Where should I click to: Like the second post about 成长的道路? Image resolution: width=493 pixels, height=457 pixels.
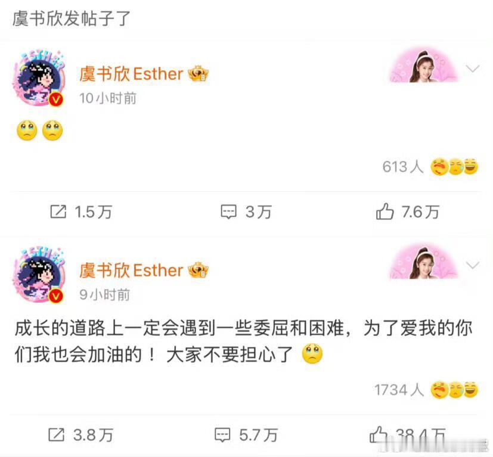[x=378, y=434]
